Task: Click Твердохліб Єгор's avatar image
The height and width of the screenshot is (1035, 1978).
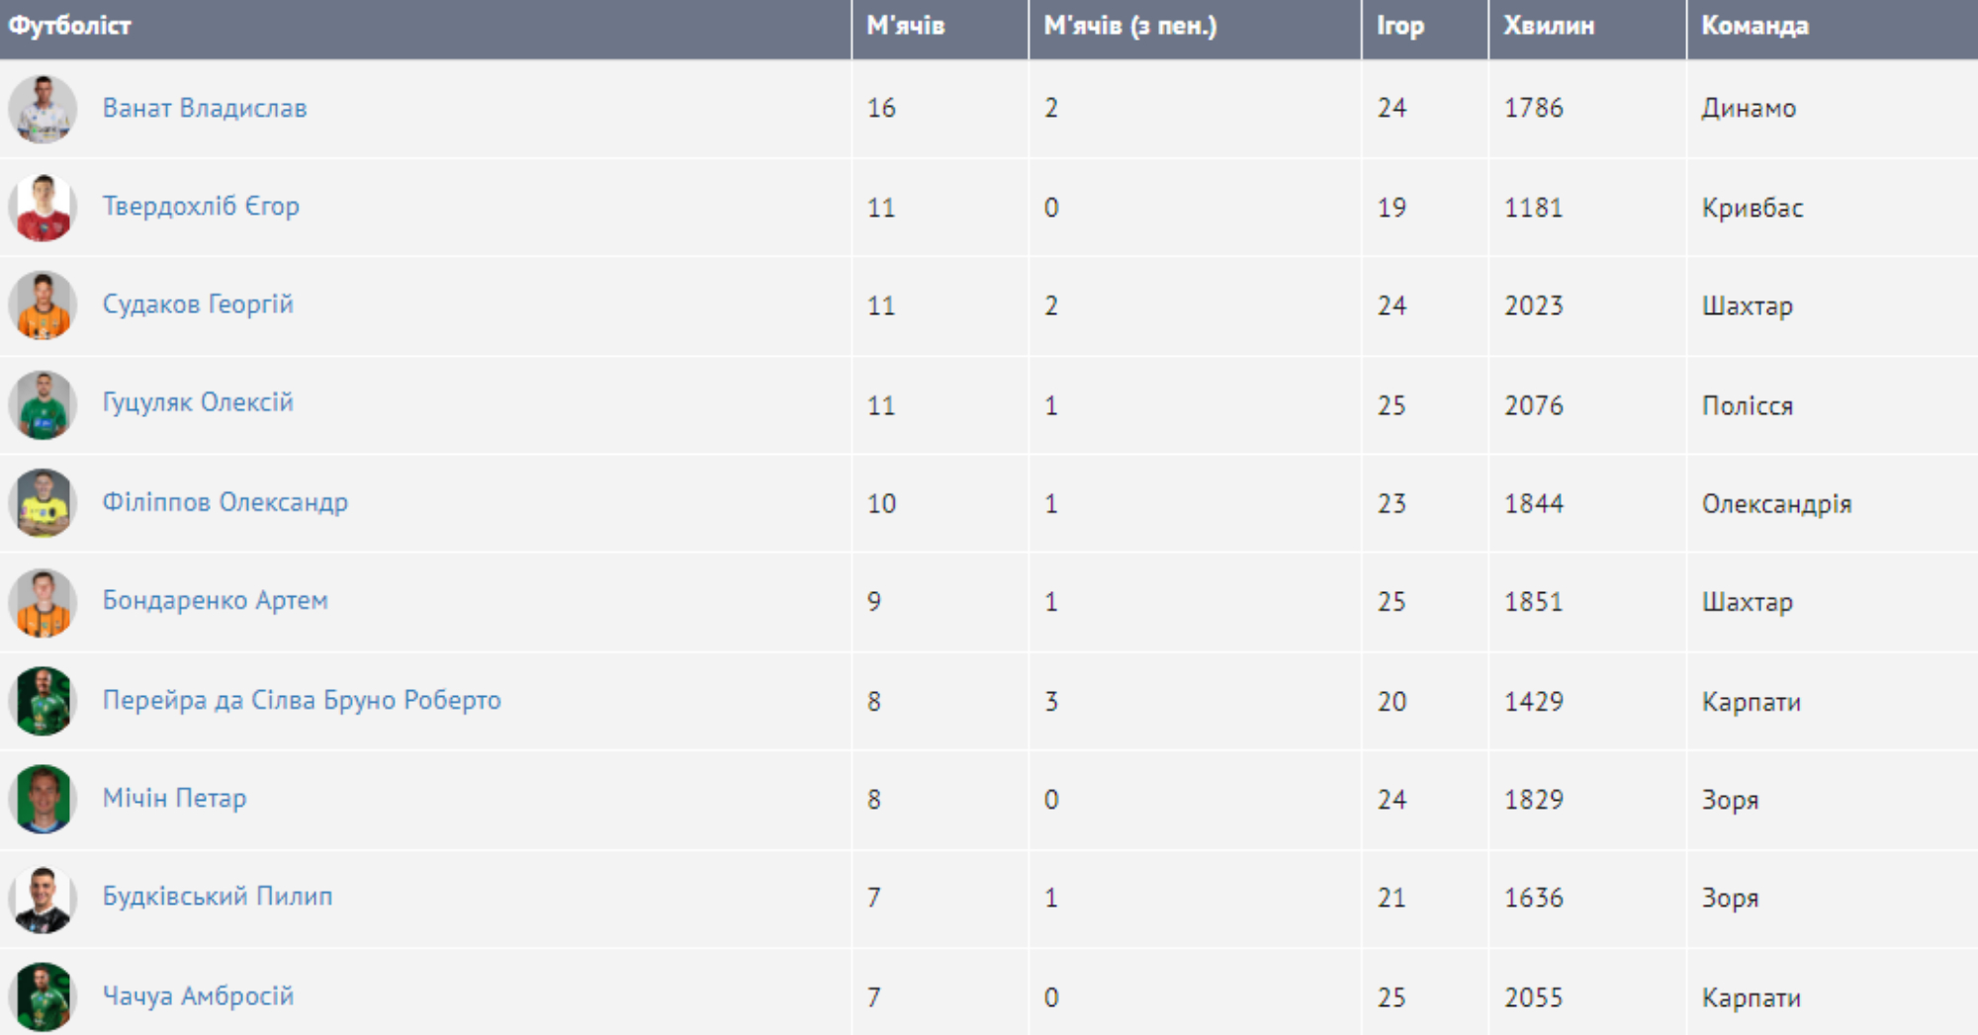Action: [43, 208]
